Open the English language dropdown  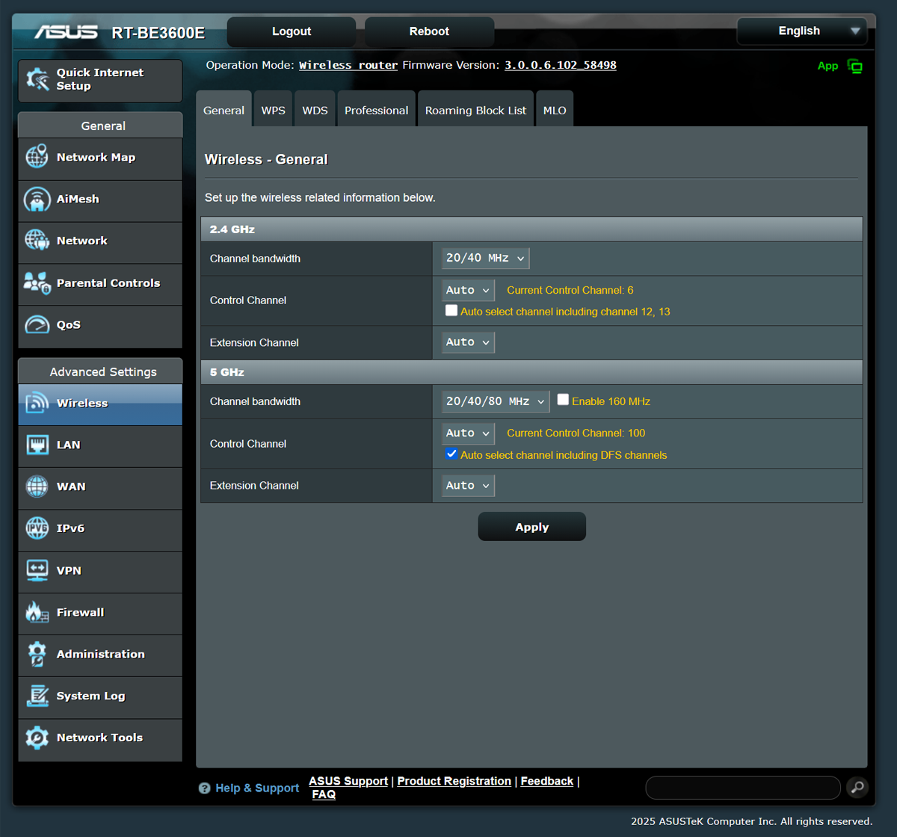(802, 31)
